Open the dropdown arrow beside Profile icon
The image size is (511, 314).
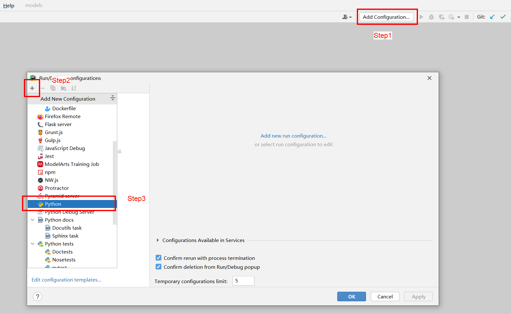click(459, 17)
